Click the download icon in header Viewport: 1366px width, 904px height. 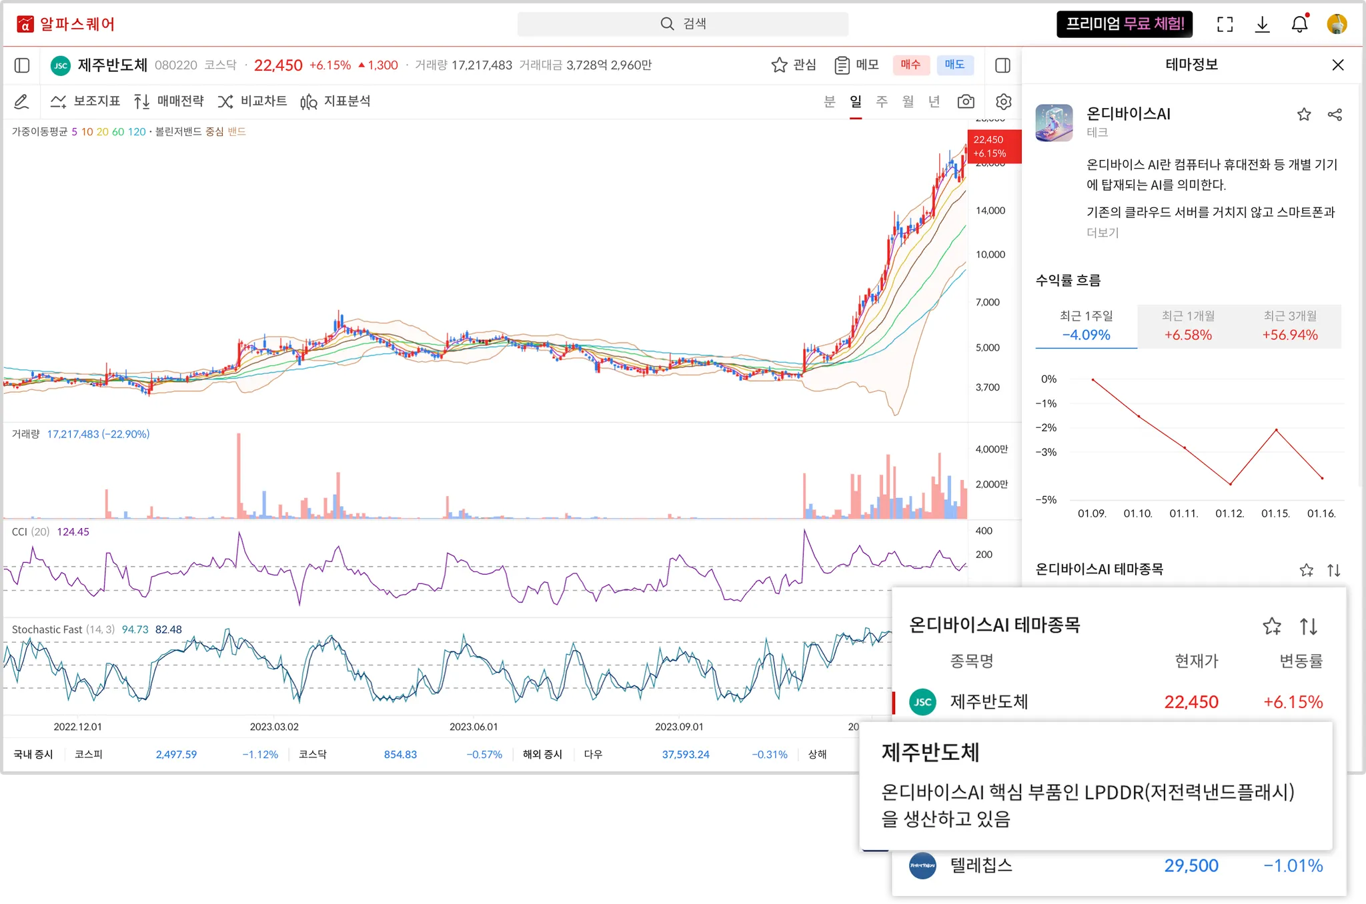coord(1262,25)
